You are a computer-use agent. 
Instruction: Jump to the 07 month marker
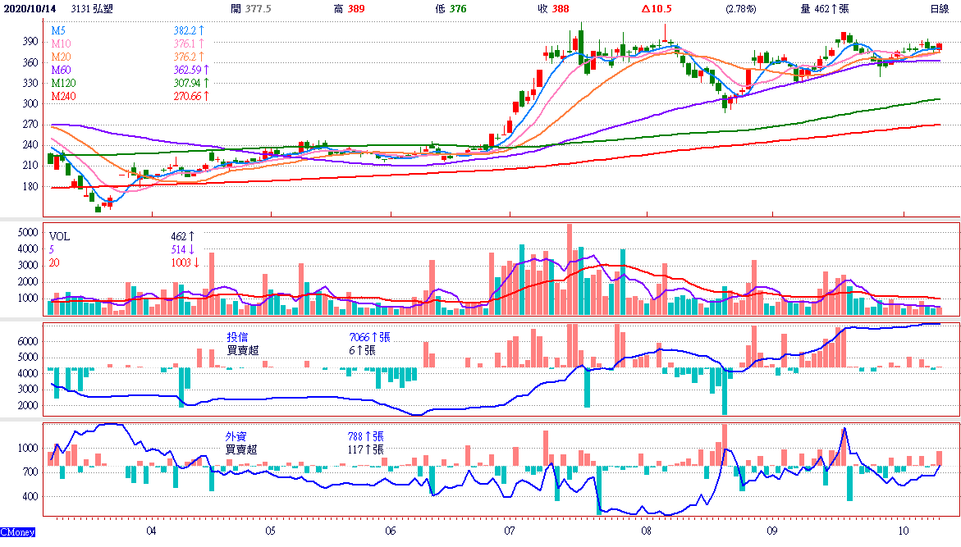[510, 531]
